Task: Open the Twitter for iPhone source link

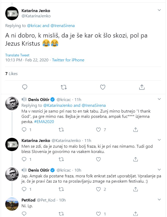Action: coord(68,60)
